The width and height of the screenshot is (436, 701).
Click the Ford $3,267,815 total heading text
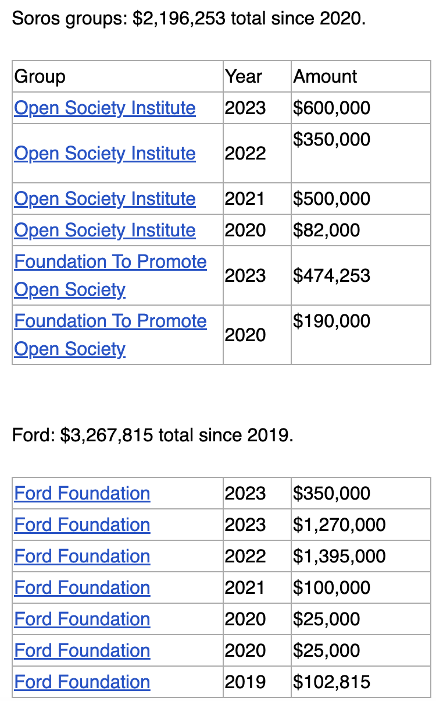click(x=152, y=434)
